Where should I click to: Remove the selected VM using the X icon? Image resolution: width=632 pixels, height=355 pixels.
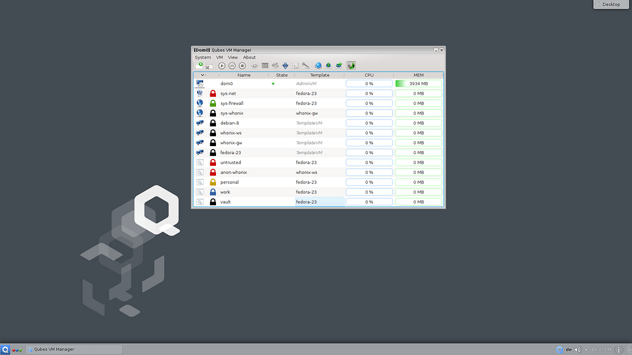[x=208, y=66]
